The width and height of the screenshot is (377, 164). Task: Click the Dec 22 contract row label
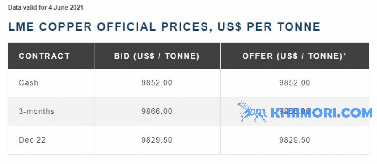click(32, 140)
